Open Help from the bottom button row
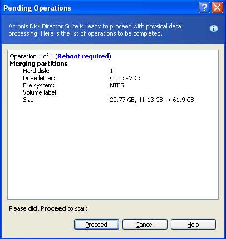The width and height of the screenshot is (226, 239). pos(193,225)
